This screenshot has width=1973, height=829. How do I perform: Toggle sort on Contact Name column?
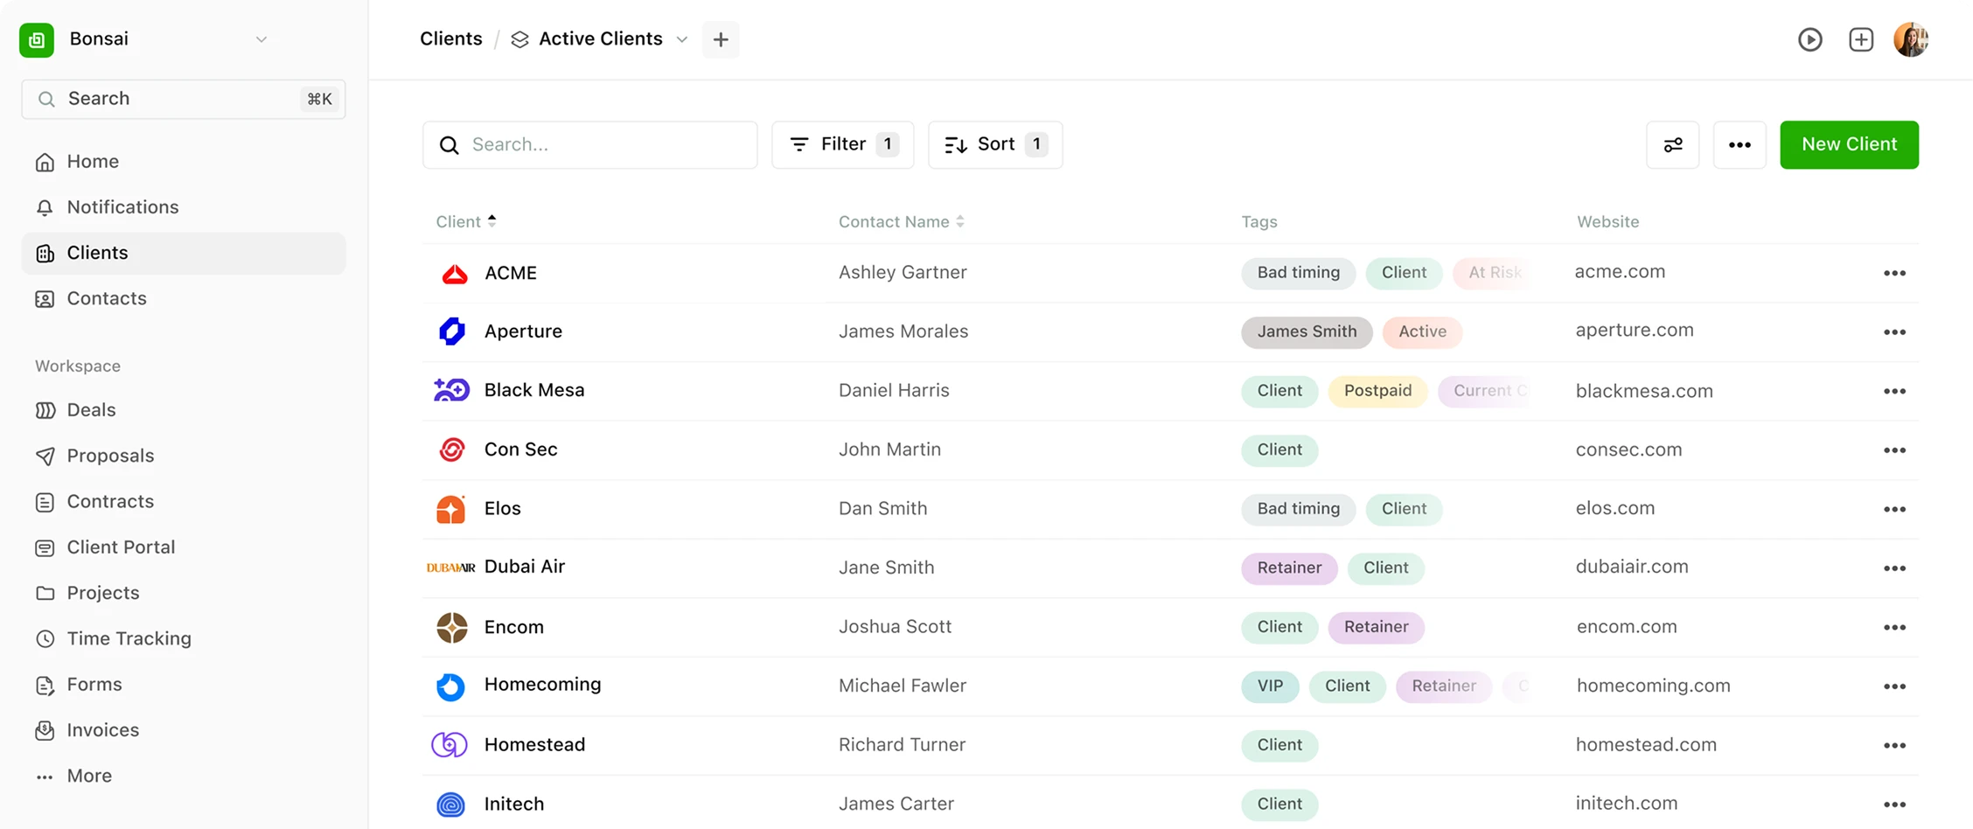coord(901,222)
